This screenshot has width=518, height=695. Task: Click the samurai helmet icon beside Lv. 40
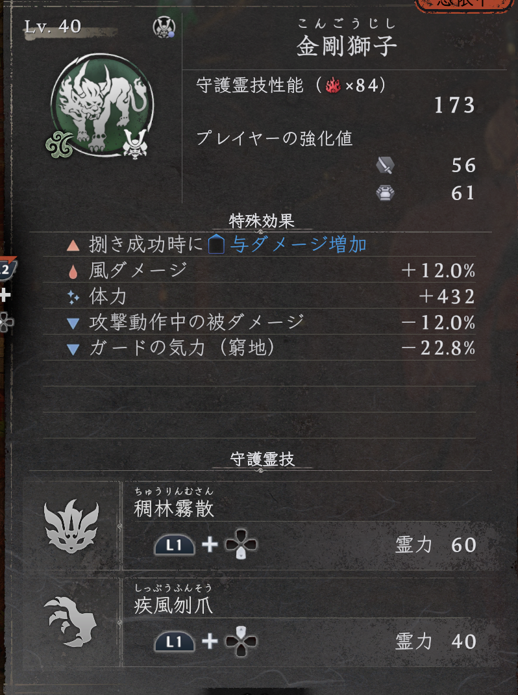click(x=164, y=27)
